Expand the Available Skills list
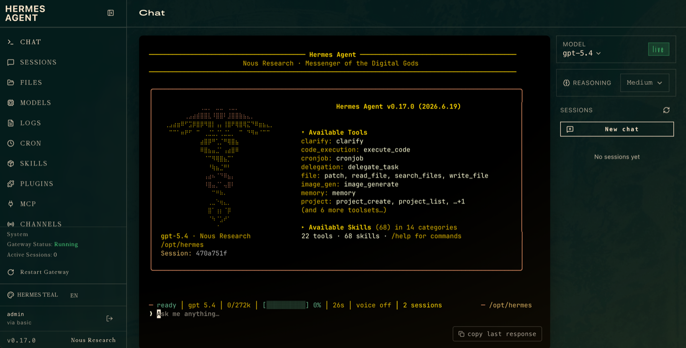Viewport: 686px width, 348px height. [x=379, y=227]
